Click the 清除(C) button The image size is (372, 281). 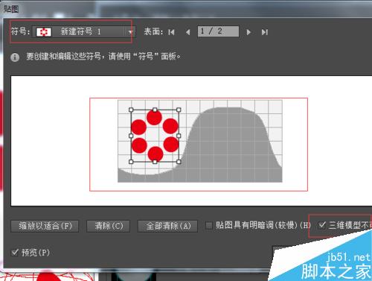[109, 226]
